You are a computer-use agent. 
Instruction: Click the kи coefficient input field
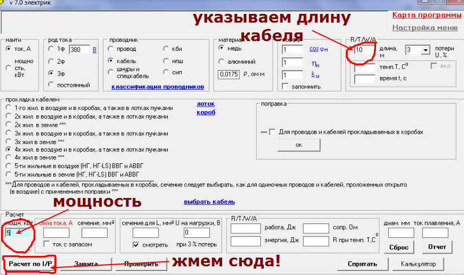pyautogui.click(x=292, y=75)
